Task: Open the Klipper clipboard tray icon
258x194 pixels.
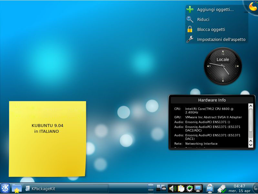Action: pos(181,189)
